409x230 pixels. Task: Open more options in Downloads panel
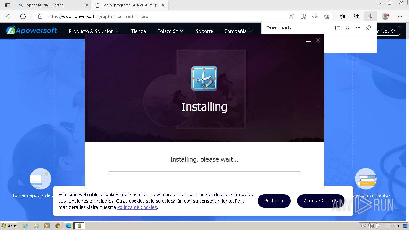click(358, 28)
